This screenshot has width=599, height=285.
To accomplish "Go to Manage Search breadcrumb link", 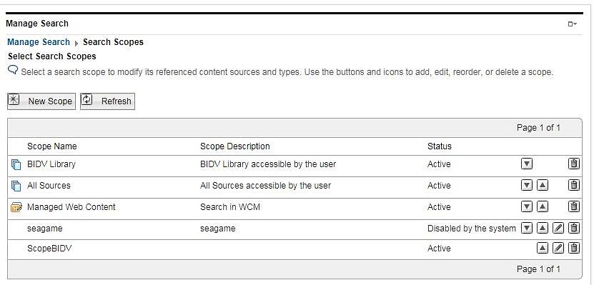I will 39,42.
